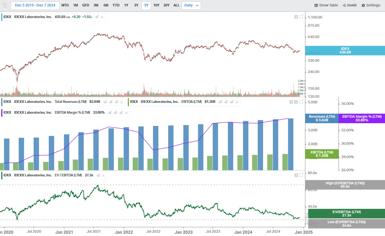Remove the Total Revenues (LTM) series
This screenshot has width=385, height=236.
click(x=122, y=102)
